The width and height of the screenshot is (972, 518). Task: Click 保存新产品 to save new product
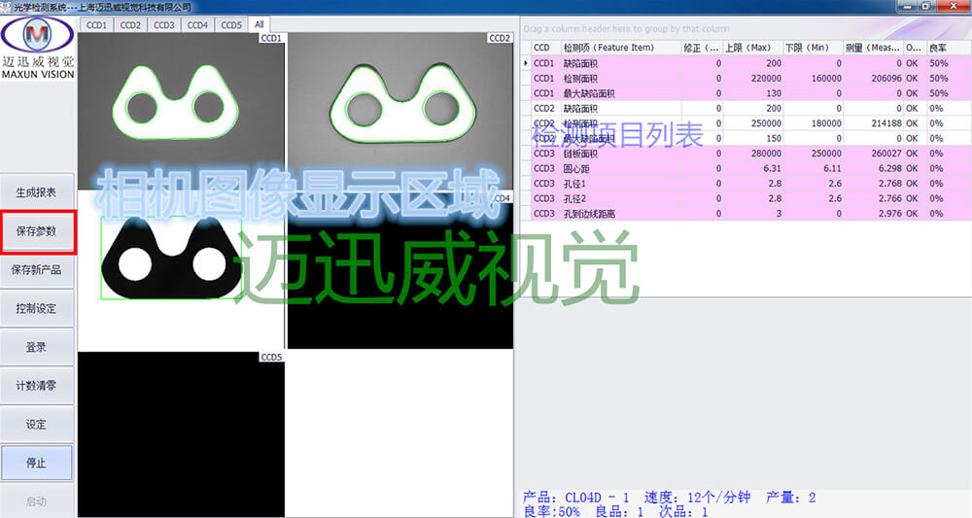[x=37, y=270]
